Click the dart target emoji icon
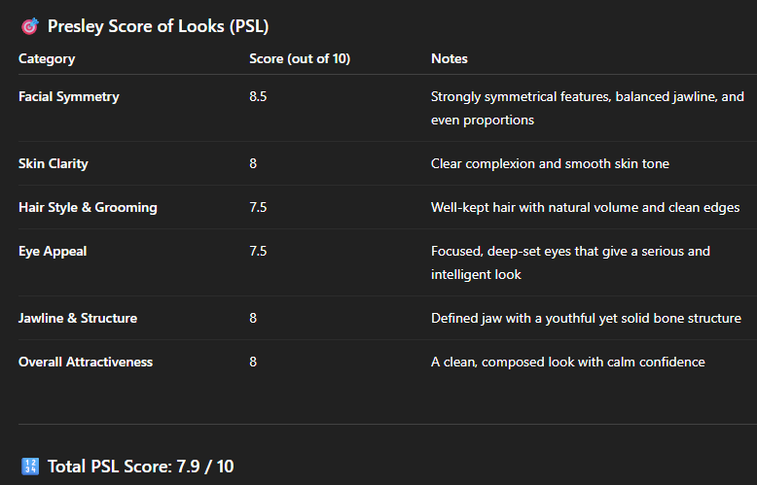Viewport: 757px width, 485px height. (29, 26)
